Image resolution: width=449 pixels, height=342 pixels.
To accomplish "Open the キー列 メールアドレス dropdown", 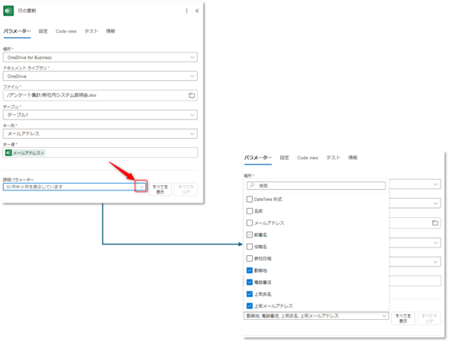I will (100, 133).
